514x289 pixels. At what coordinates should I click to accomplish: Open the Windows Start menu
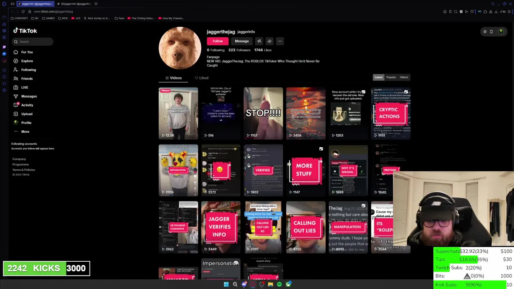tap(226, 285)
